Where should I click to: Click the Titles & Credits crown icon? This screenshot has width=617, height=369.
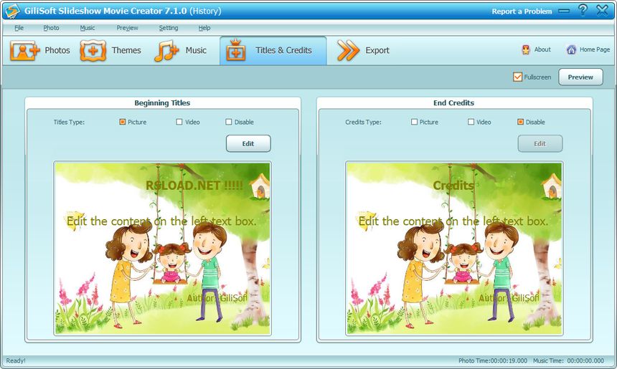click(x=236, y=50)
